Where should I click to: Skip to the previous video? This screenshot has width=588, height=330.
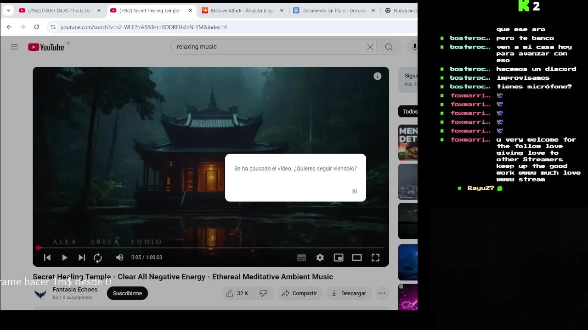coord(47,258)
